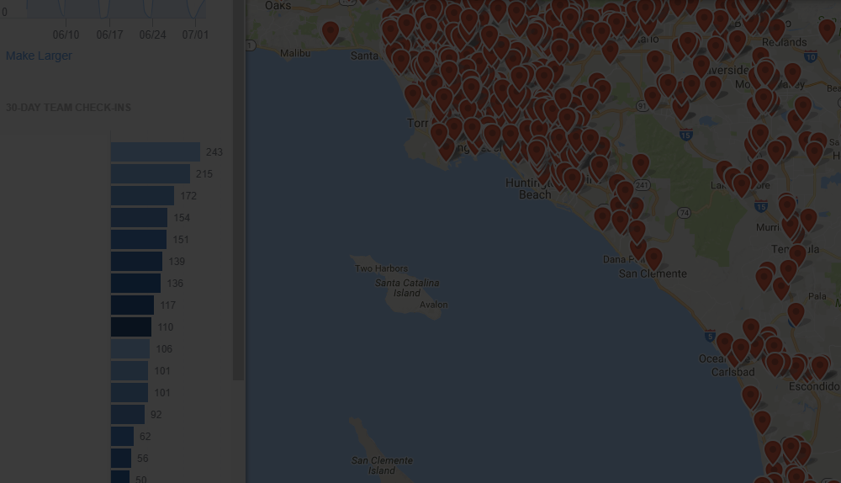Click the map pin beside San Clemente label

653,258
